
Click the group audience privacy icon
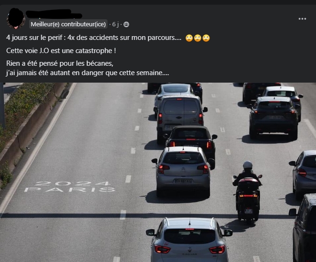click(126, 24)
